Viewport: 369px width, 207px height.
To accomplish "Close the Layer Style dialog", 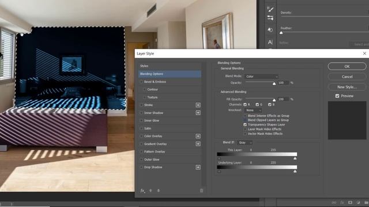I will 364,53.
